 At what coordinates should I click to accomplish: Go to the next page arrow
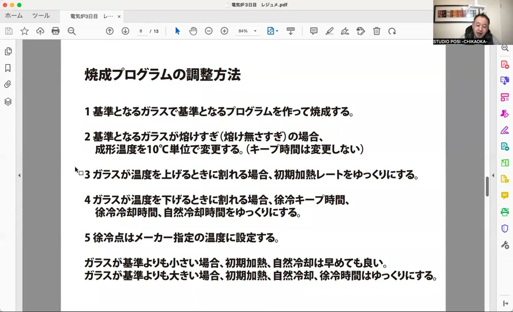click(125, 31)
